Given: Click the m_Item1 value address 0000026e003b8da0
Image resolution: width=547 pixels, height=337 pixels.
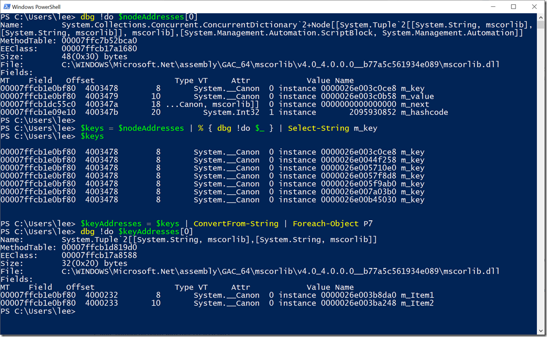Looking at the screenshot, I should [x=359, y=295].
